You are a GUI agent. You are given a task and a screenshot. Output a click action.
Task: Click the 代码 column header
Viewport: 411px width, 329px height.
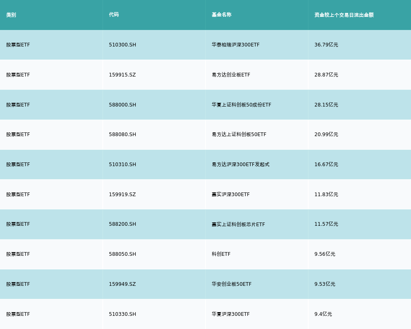[x=114, y=15]
